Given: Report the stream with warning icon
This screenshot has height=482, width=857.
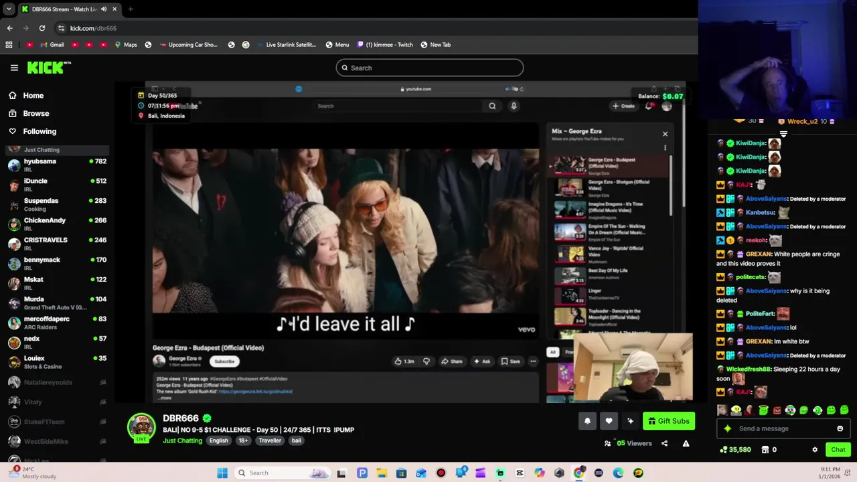Looking at the screenshot, I should (x=686, y=443).
